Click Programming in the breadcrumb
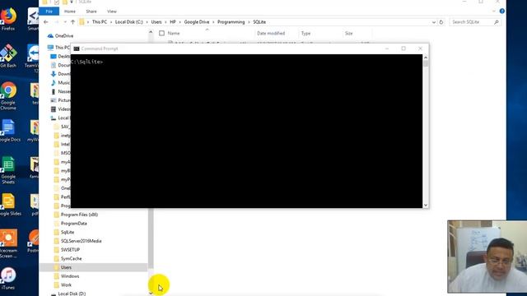This screenshot has width=527, height=296. click(231, 22)
